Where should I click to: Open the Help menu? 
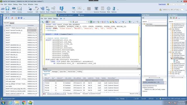(36, 4)
